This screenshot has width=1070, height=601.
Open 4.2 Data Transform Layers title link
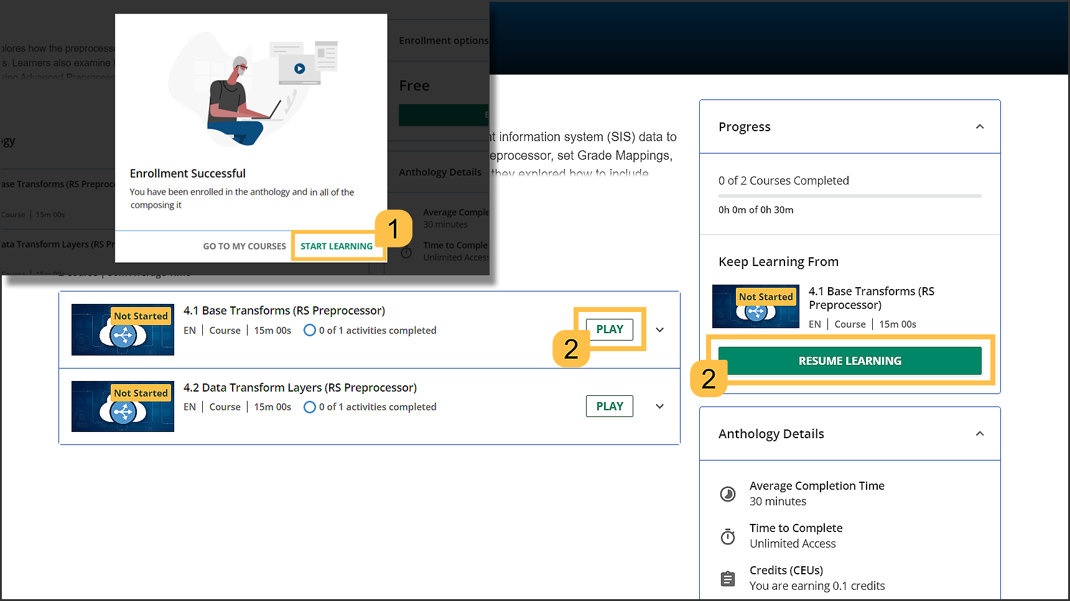click(300, 388)
